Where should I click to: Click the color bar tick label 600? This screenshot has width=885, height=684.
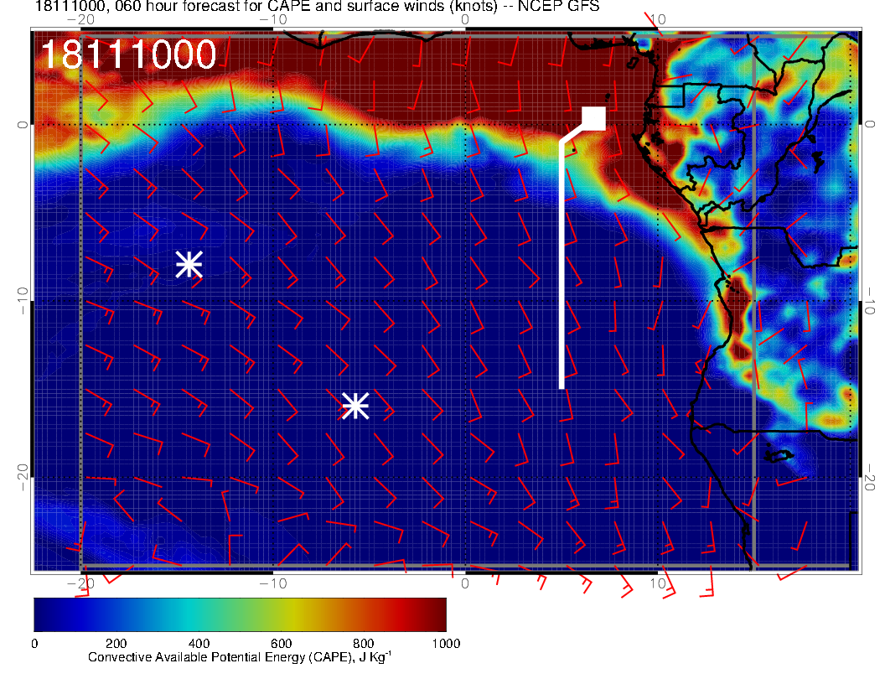[281, 644]
